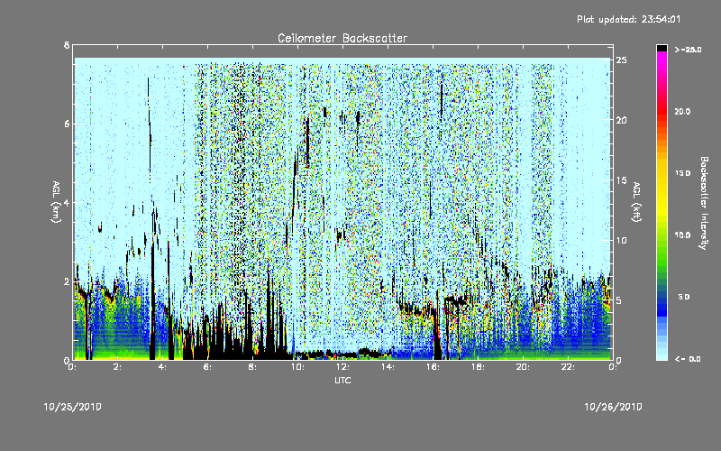Click the '15' tick on the kft axis
Image resolution: width=721 pixels, height=451 pixels.
point(621,180)
